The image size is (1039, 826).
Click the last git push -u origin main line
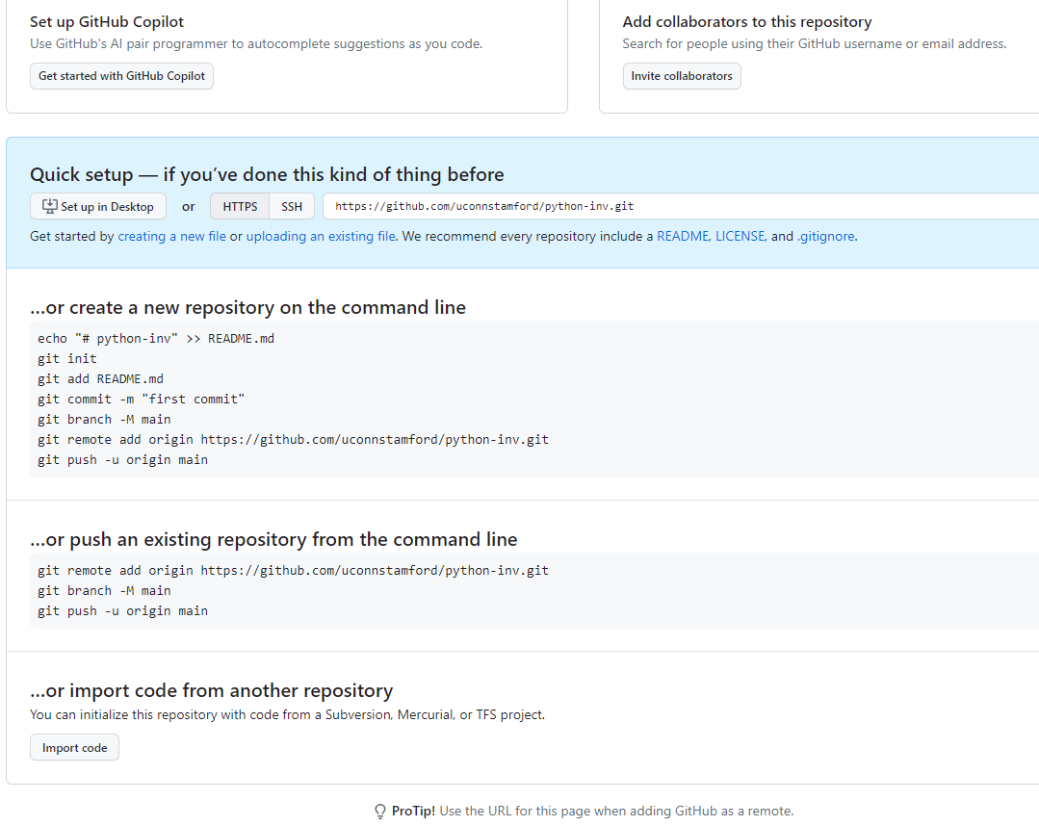click(x=122, y=610)
